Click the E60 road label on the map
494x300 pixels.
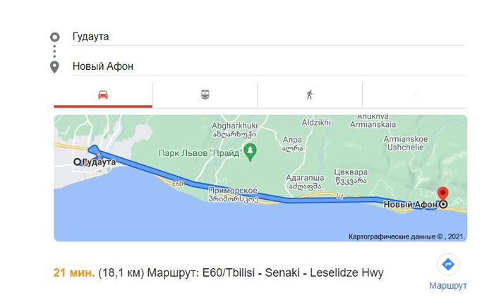pos(177,184)
